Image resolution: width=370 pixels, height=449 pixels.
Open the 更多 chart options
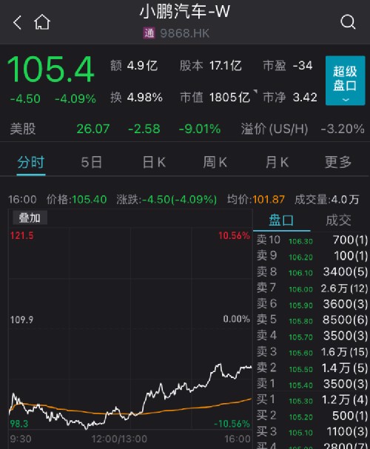pos(338,162)
